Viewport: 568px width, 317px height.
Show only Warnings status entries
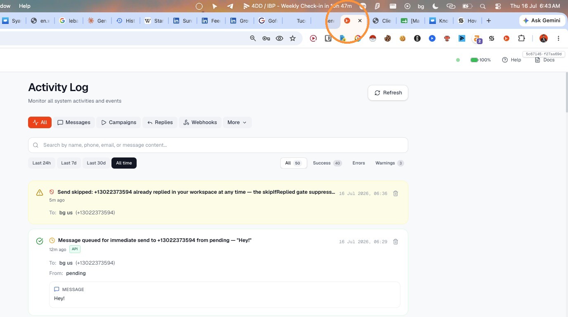click(389, 163)
